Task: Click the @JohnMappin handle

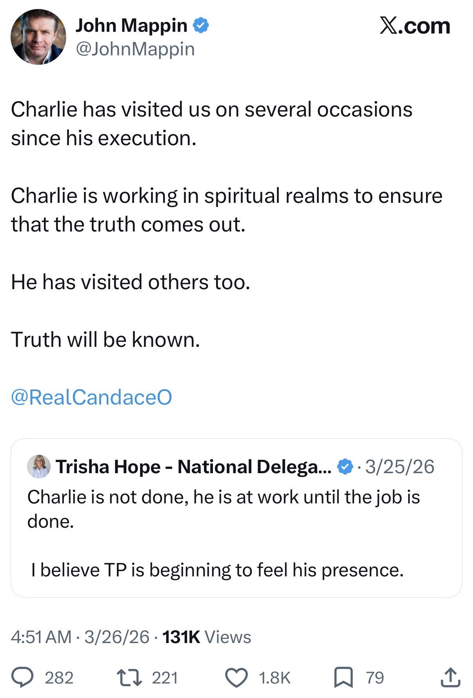Action: point(135,49)
